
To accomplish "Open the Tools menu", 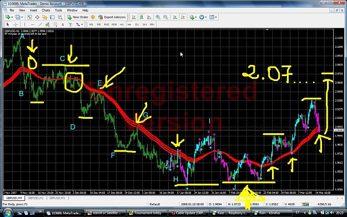I will [x=58, y=10].
